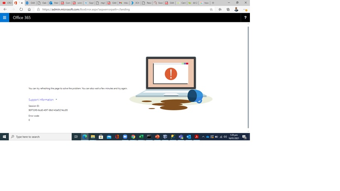The image size is (340, 191).
Task: Open the browser home page
Action: [29, 9]
